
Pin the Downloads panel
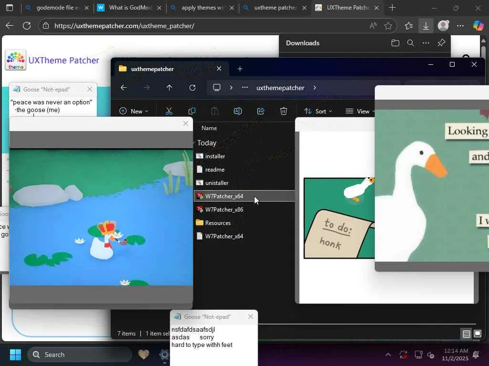[x=441, y=43]
